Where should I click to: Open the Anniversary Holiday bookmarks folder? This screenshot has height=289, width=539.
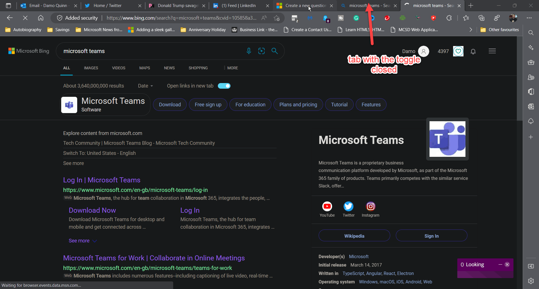(203, 30)
